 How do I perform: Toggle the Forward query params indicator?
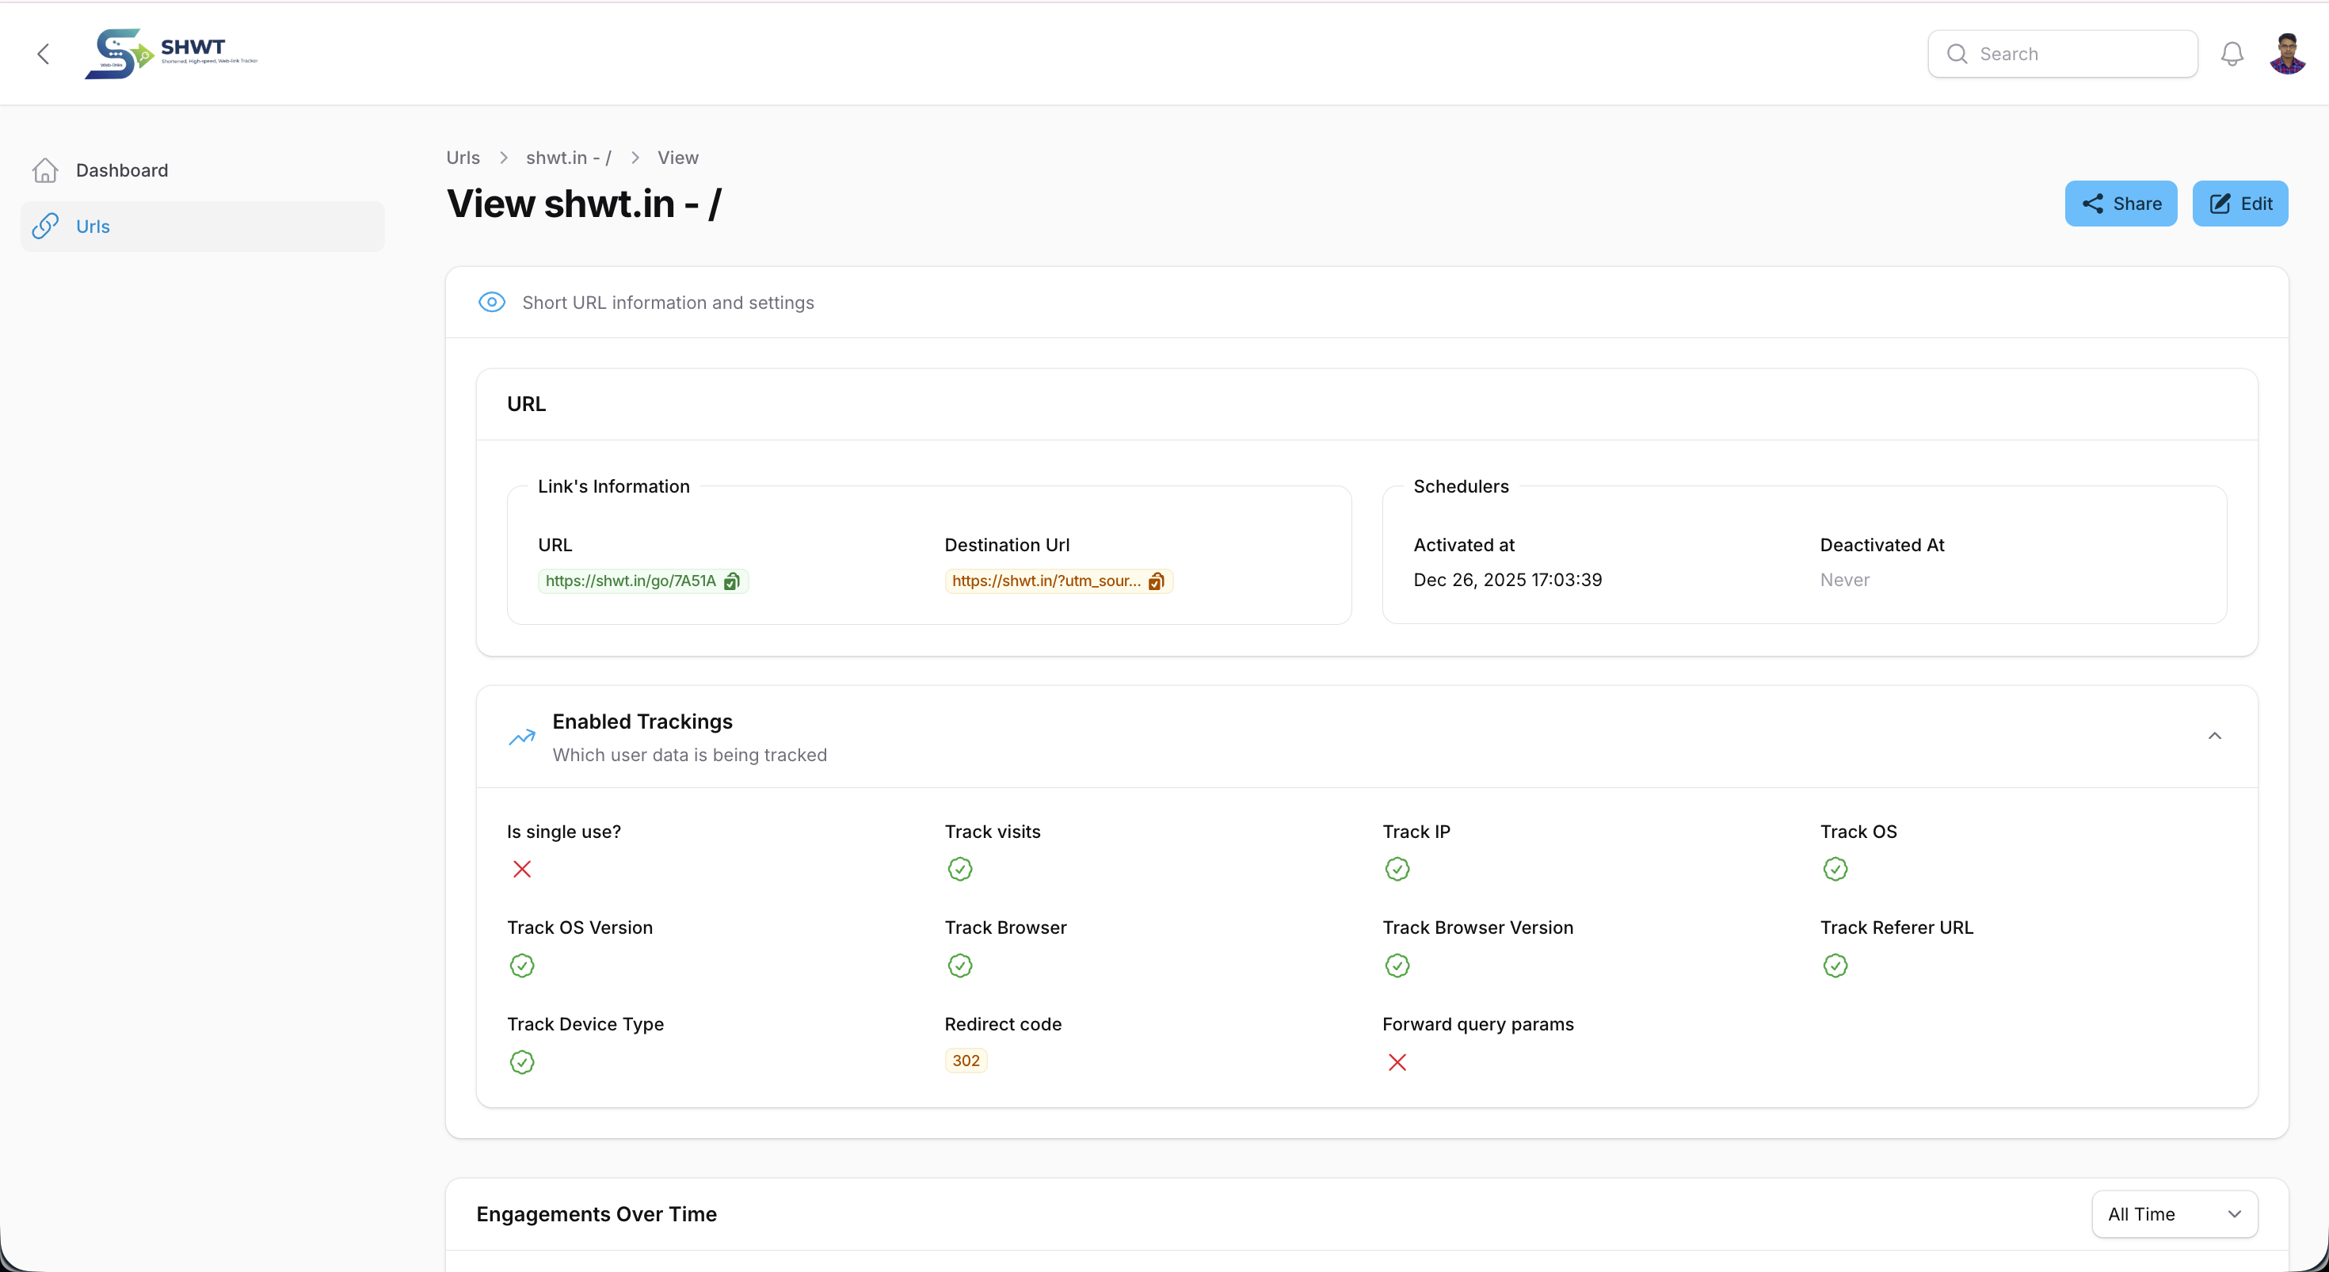pos(1397,1062)
